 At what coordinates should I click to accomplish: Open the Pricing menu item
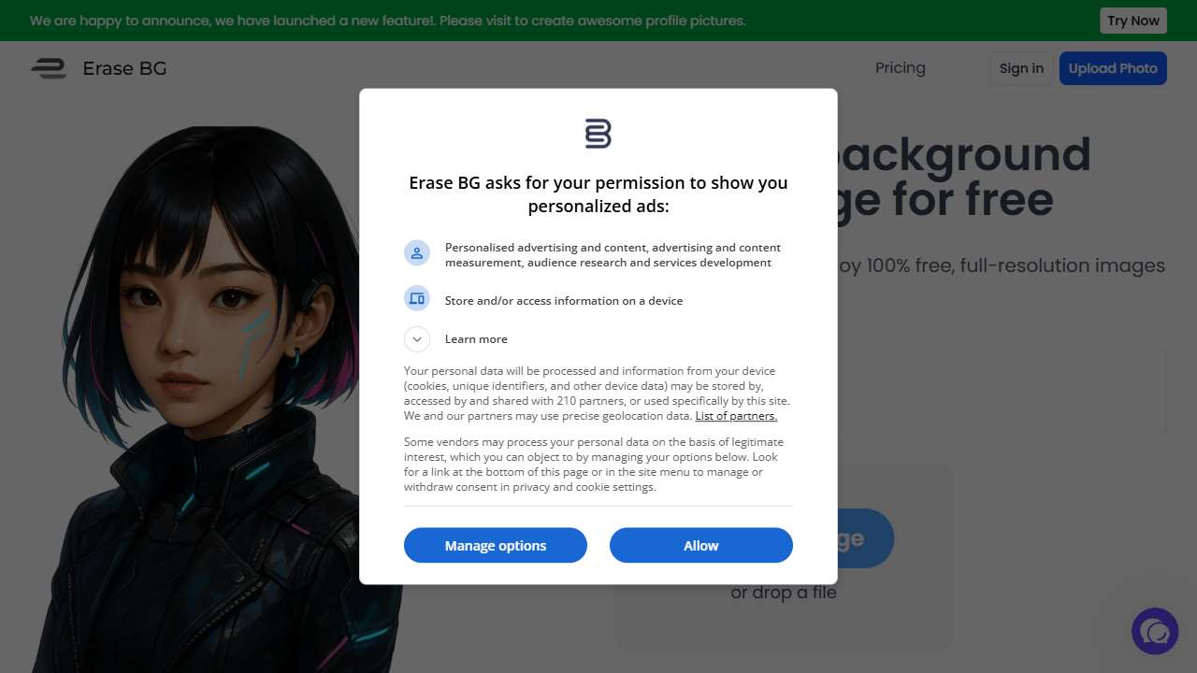pyautogui.click(x=901, y=67)
